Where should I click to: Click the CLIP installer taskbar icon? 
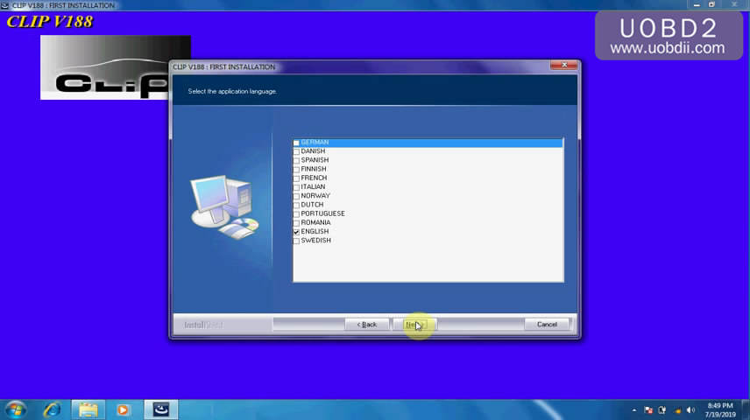[x=161, y=409]
